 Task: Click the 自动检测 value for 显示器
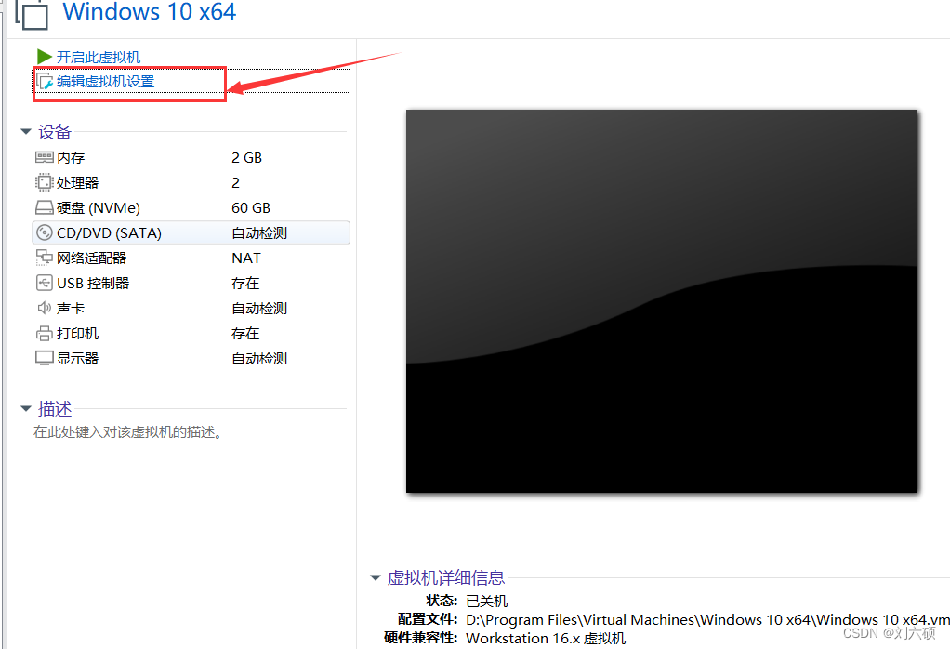tap(259, 358)
